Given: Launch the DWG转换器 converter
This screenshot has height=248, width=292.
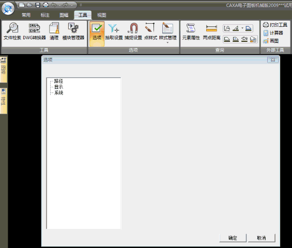Looking at the screenshot, I should (34, 32).
